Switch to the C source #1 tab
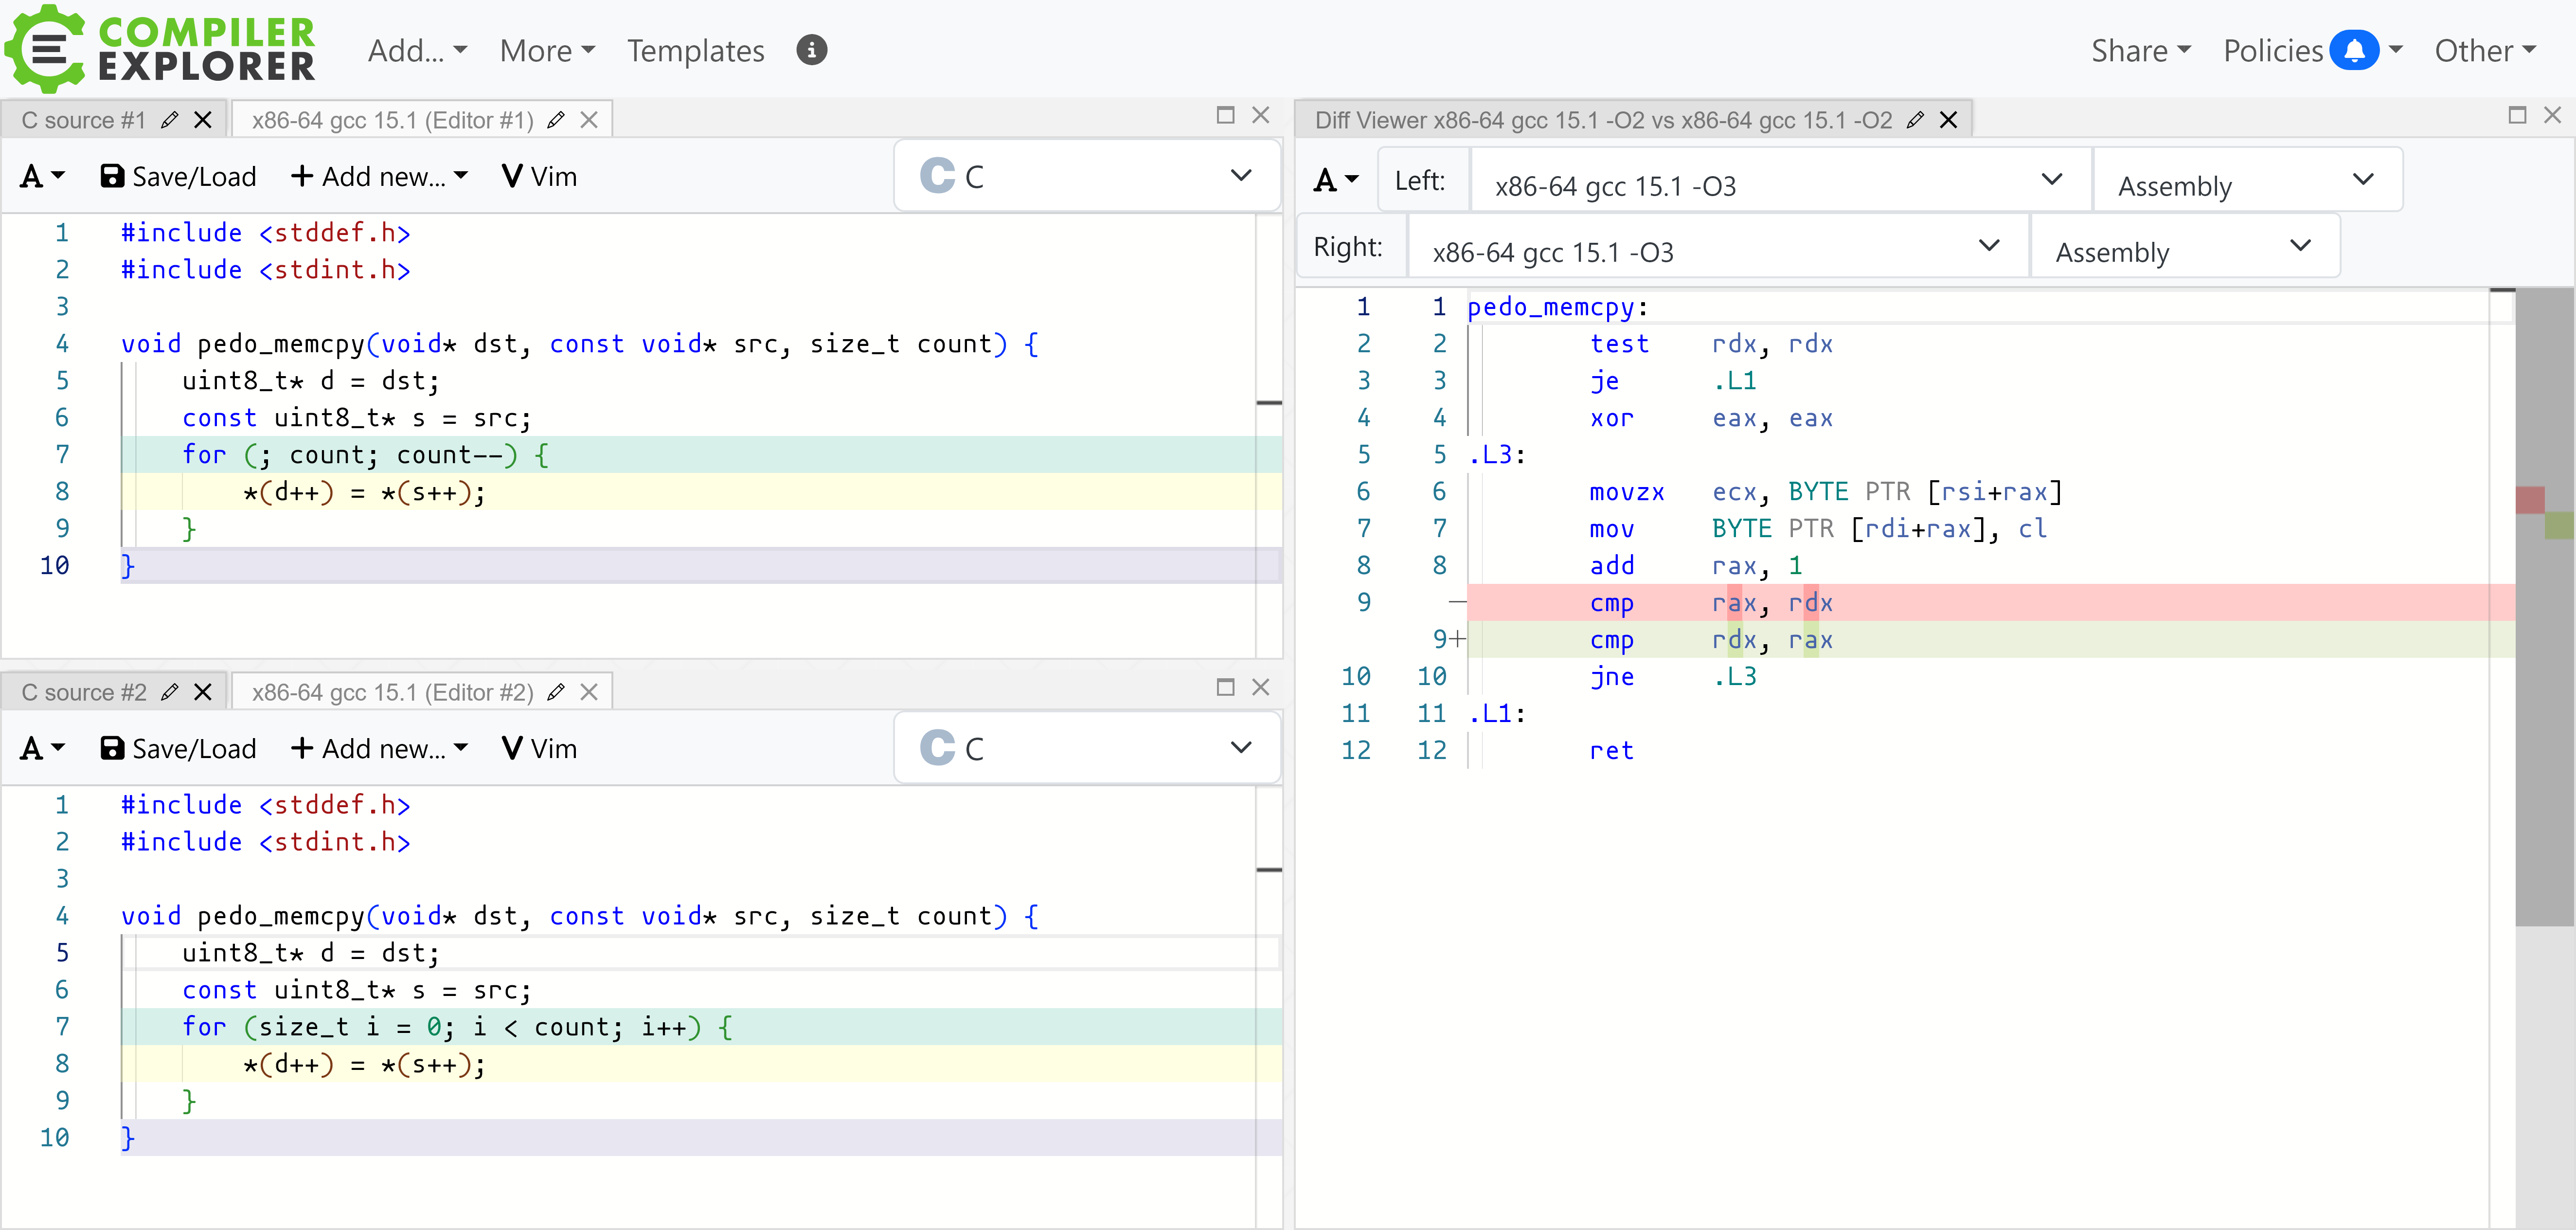The width and height of the screenshot is (2576, 1230). pos(84,120)
